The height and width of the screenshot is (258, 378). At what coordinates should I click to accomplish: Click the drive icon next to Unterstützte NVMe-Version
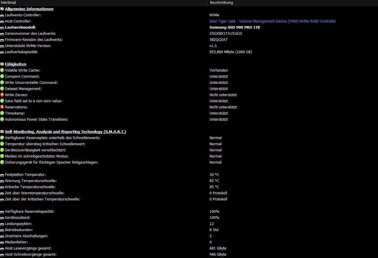tap(2, 46)
